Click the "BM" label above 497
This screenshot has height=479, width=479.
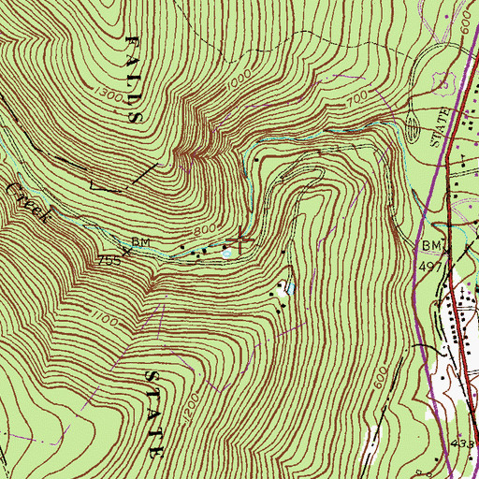432,246
